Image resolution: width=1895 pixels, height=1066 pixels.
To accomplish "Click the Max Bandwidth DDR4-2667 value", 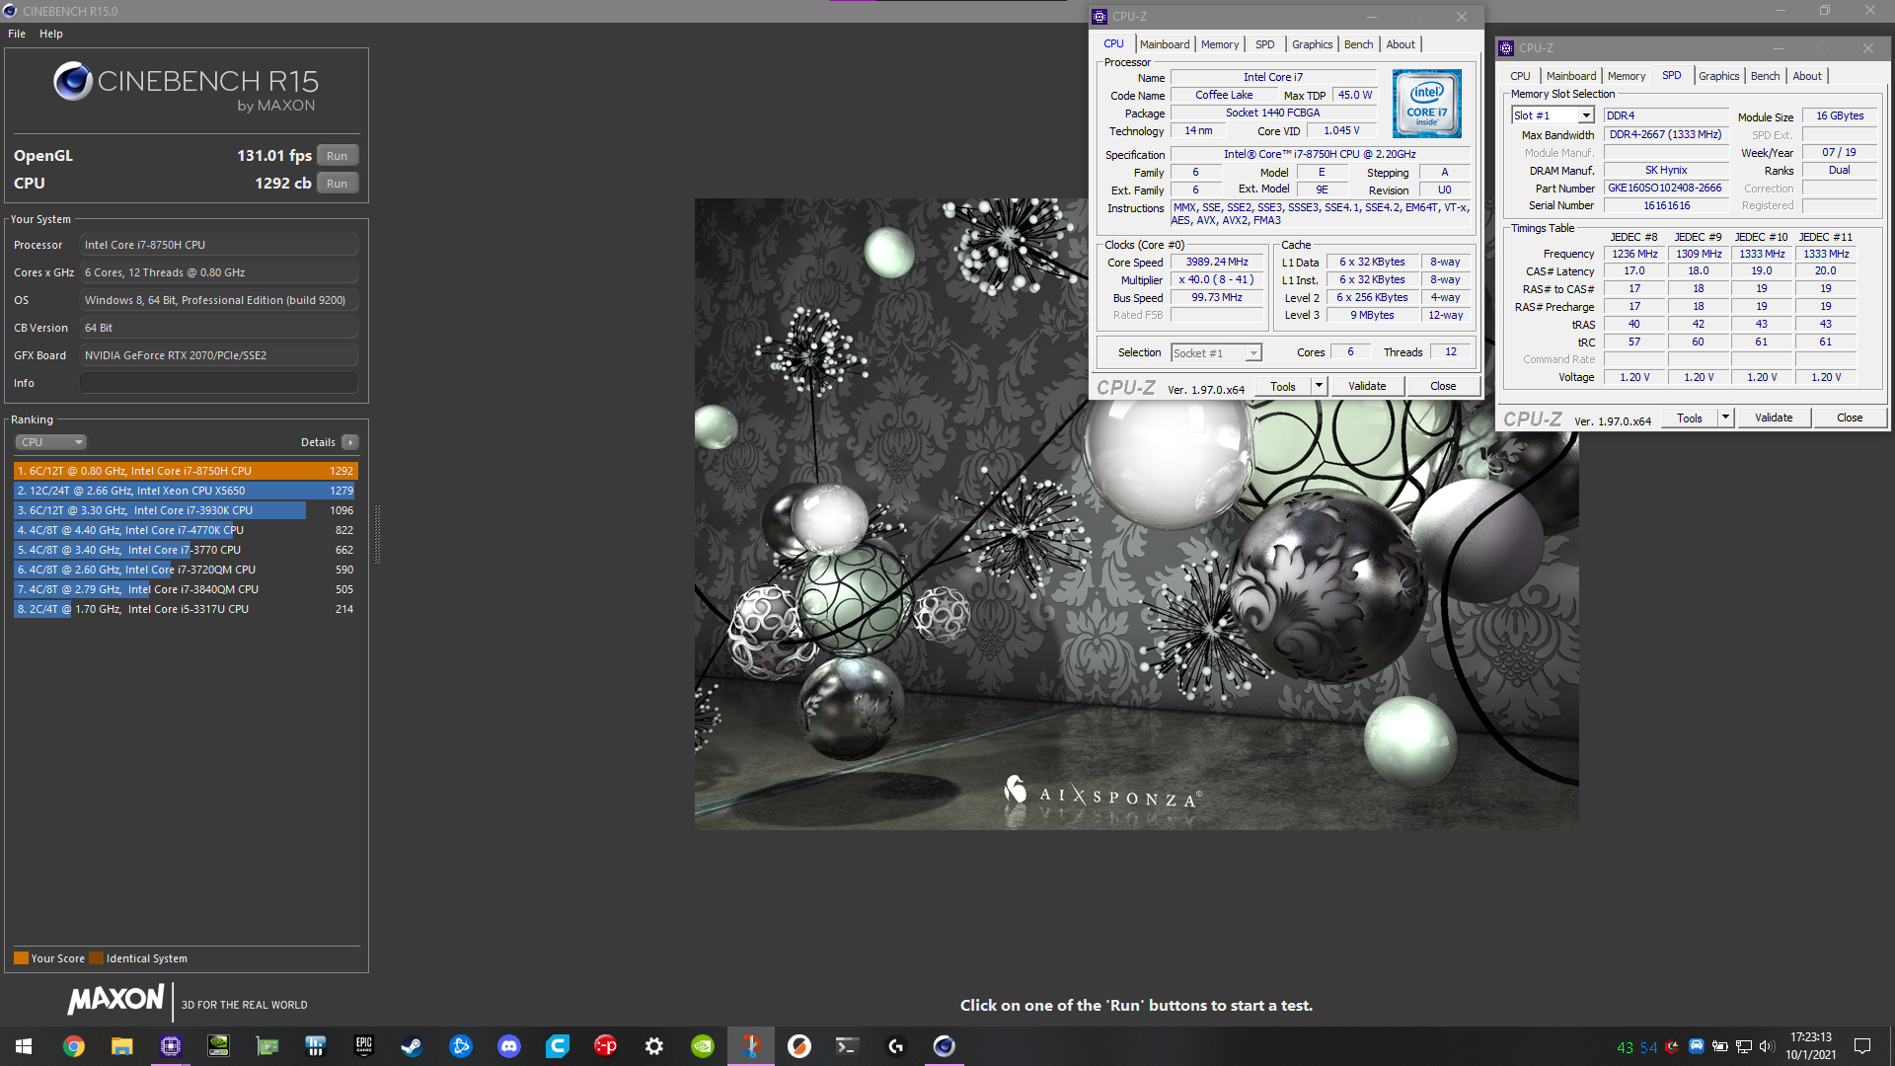I will click(x=1665, y=134).
